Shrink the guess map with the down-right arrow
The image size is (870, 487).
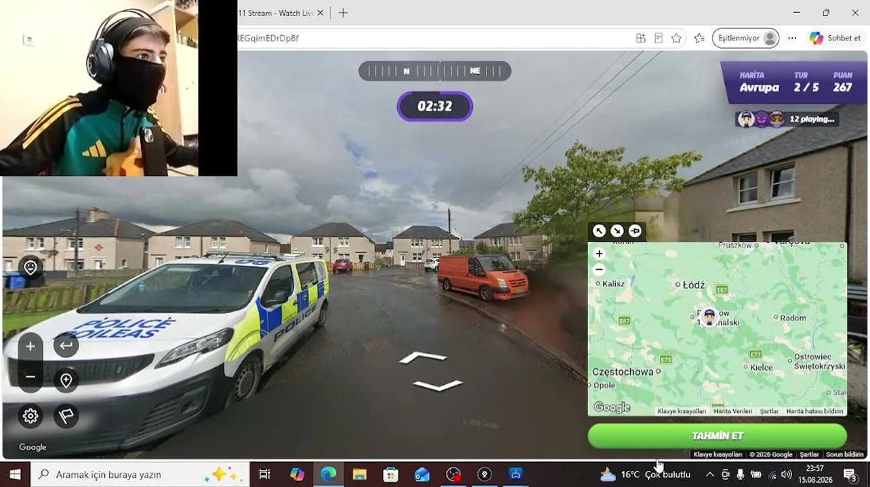pos(617,231)
